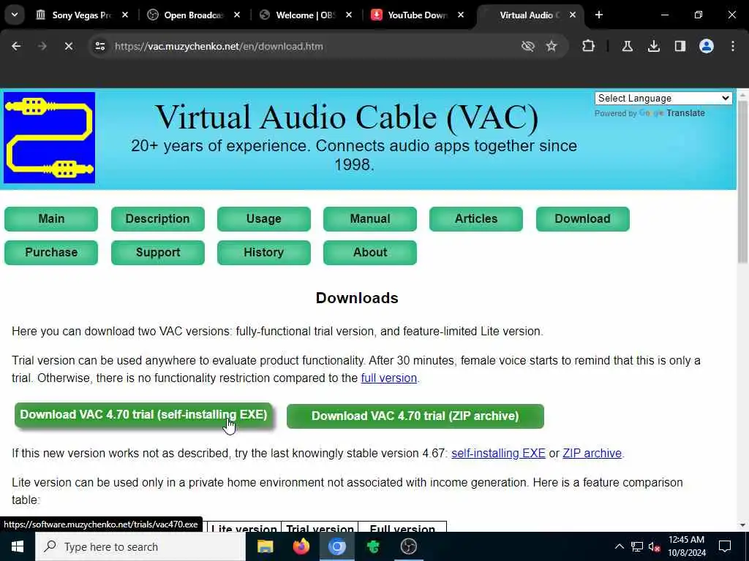Screen dimensions: 749x561
Task: Open the About page button
Action: click(369, 252)
